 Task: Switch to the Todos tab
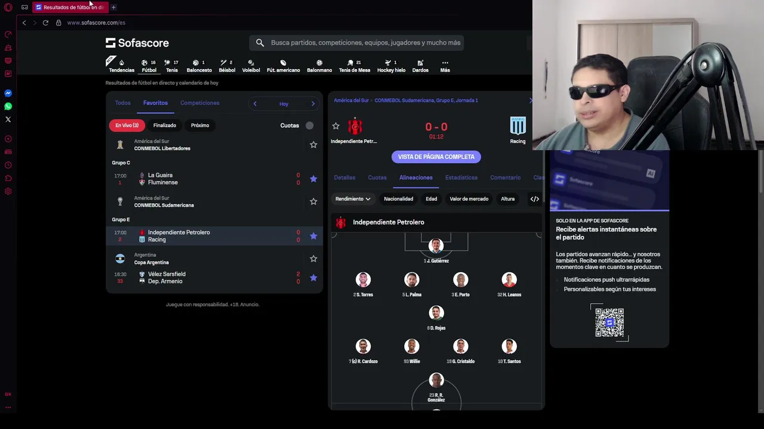click(122, 103)
